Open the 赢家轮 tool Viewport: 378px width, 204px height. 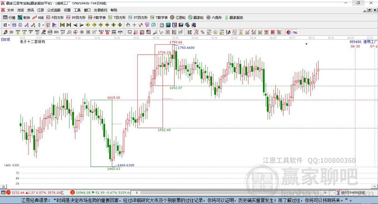pos(196,18)
